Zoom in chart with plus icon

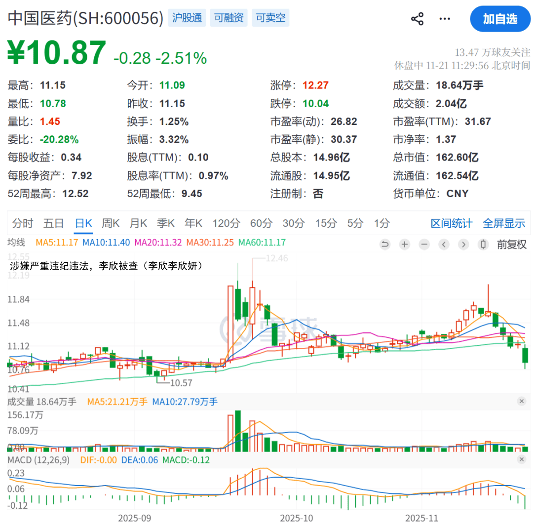point(405,244)
